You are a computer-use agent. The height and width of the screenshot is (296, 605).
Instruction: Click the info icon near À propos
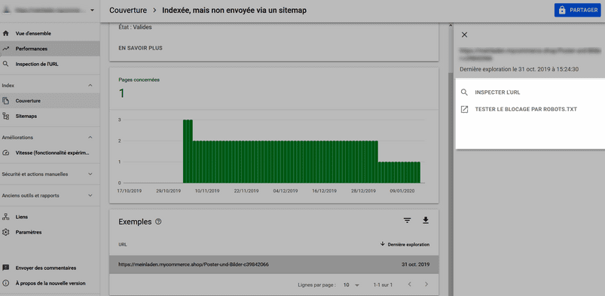(5, 283)
